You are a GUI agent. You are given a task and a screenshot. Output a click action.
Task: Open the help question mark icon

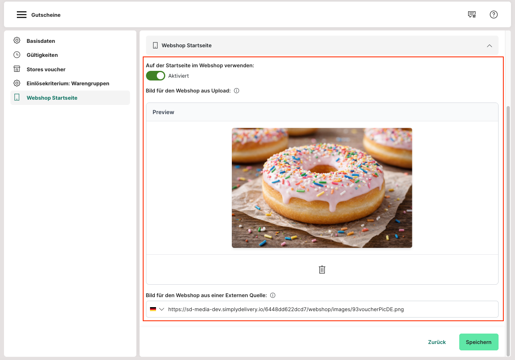(493, 15)
